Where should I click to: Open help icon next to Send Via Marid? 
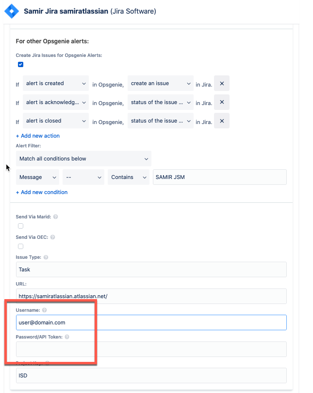pos(55,217)
